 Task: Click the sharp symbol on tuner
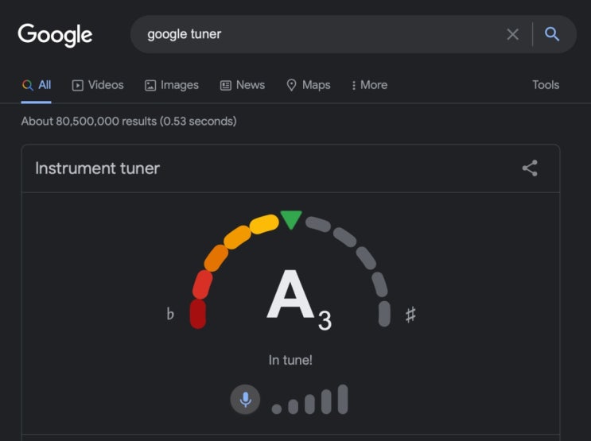(410, 315)
